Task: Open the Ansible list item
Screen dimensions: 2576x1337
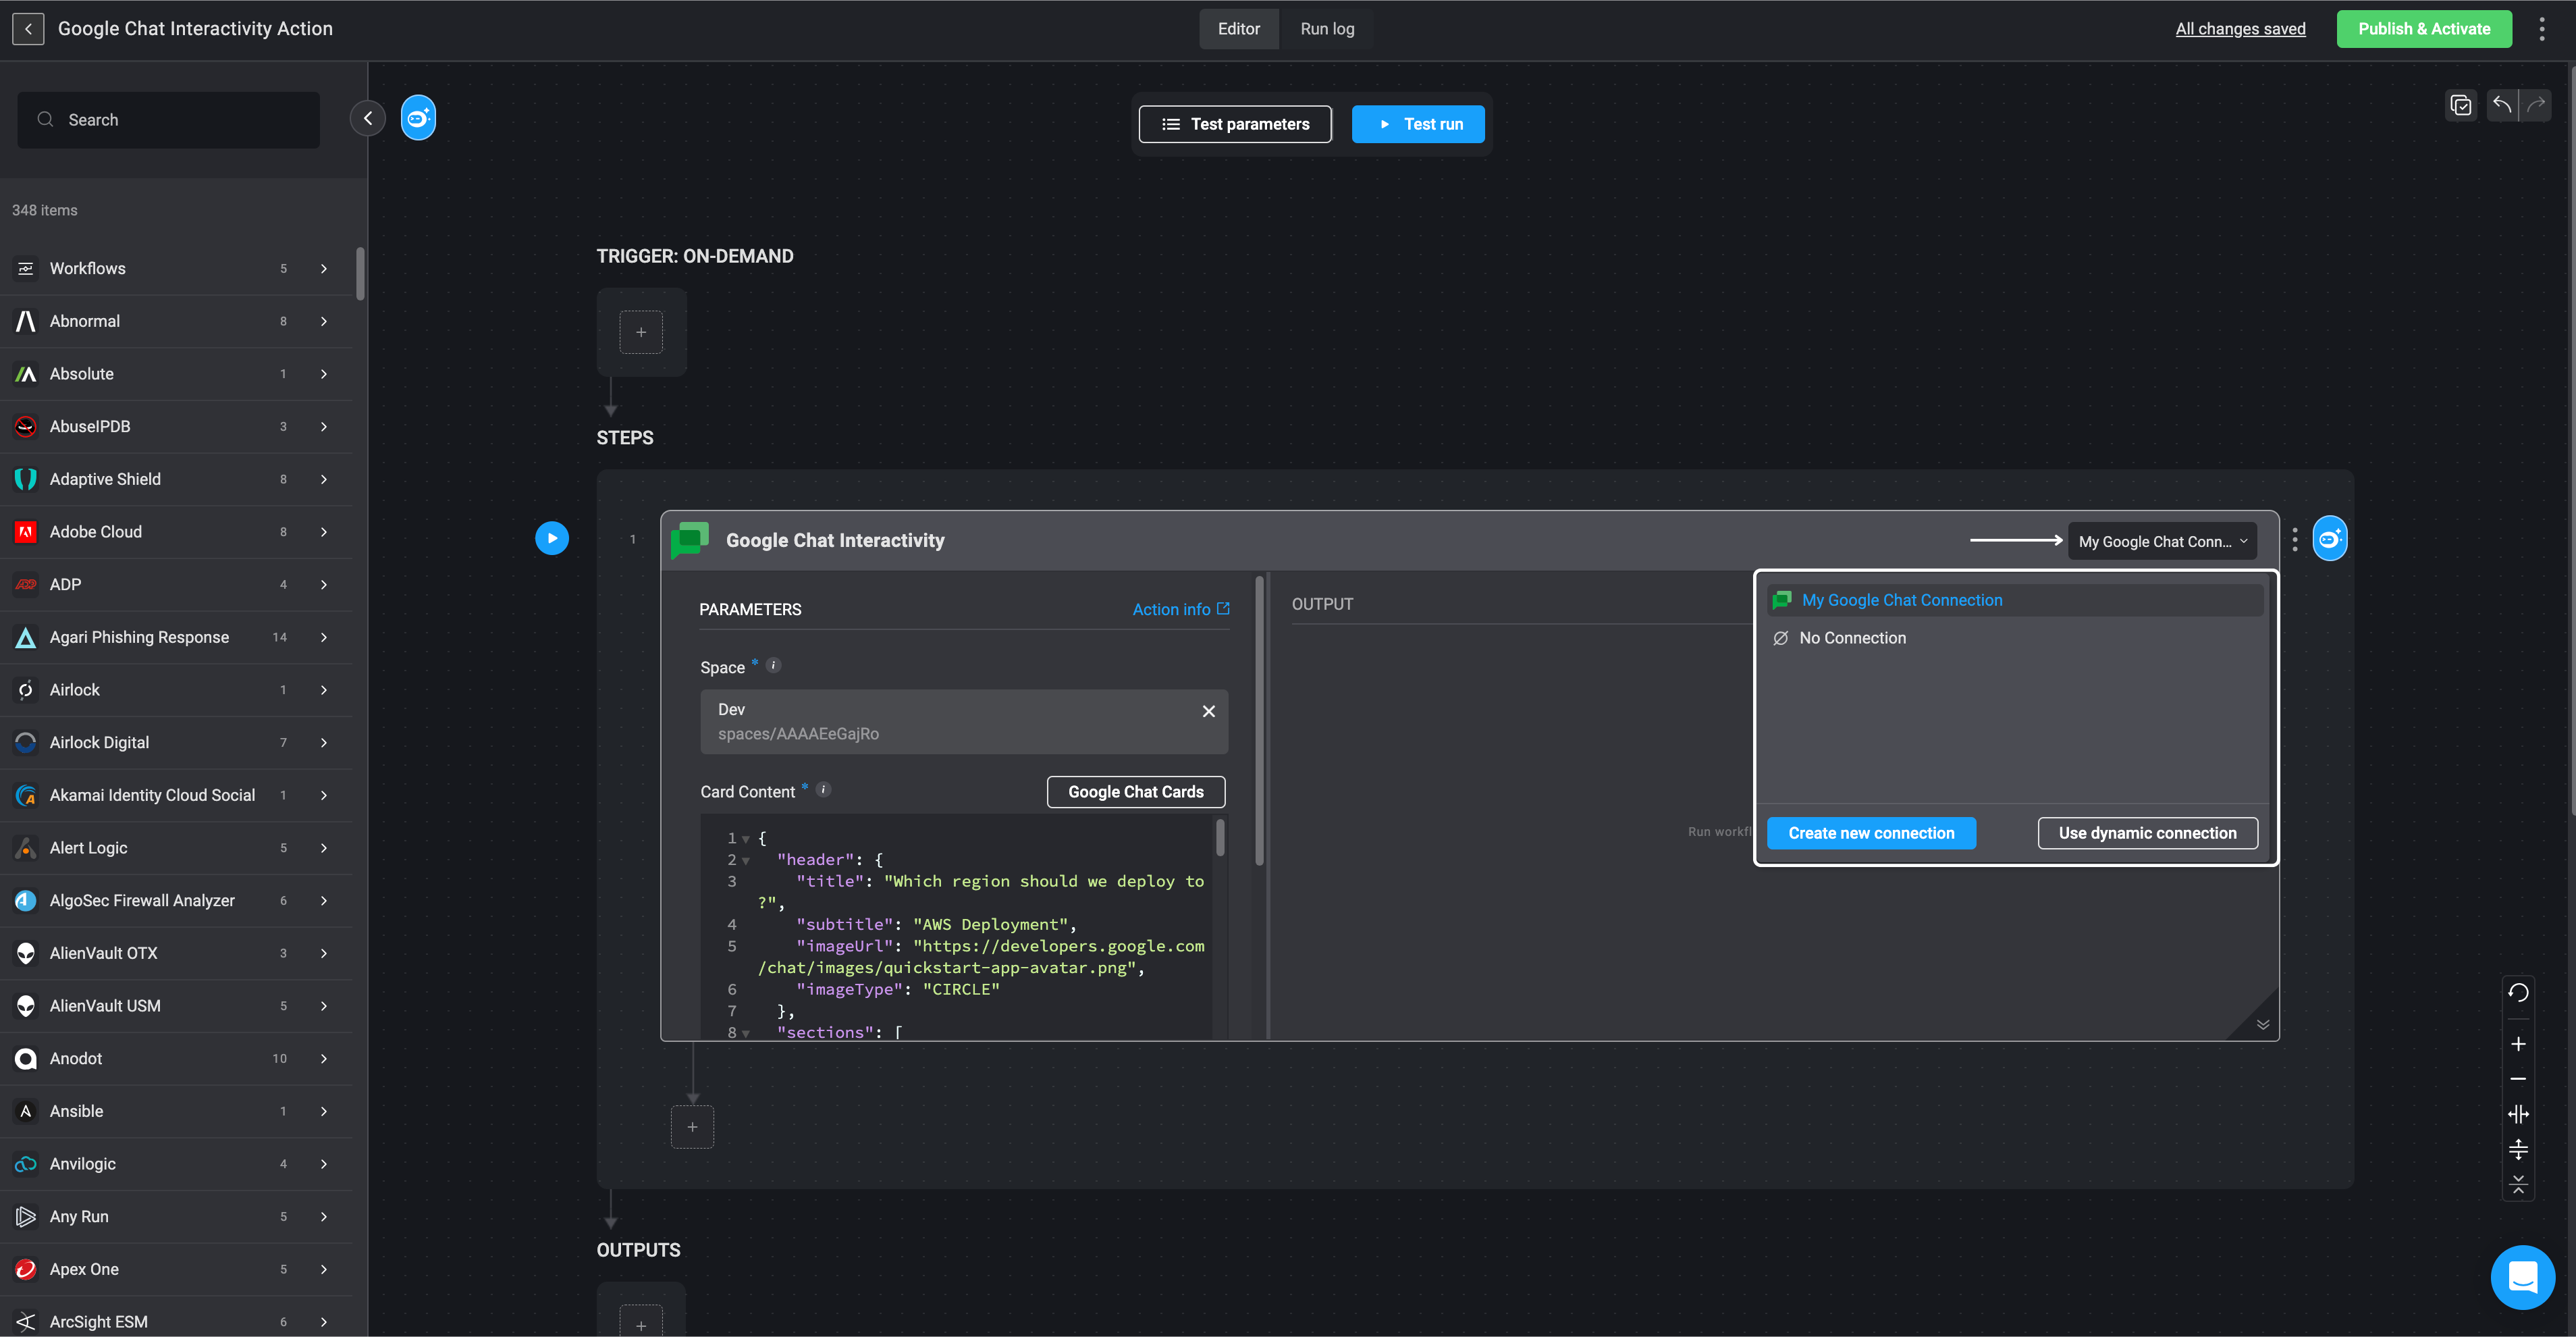Action: point(176,1111)
